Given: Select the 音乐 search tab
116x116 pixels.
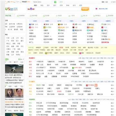Looking at the screenshot, I should (x=55, y=5).
